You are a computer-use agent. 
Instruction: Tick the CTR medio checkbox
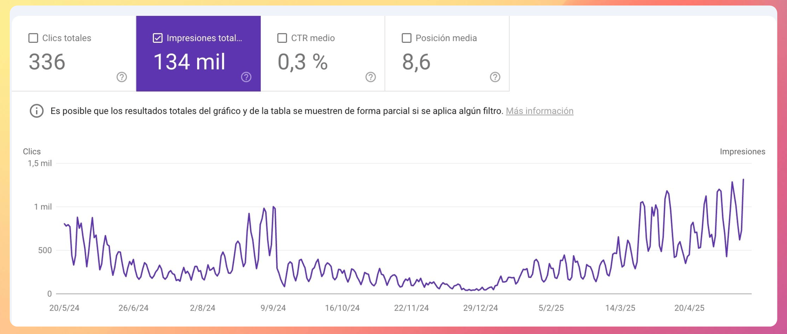click(282, 38)
